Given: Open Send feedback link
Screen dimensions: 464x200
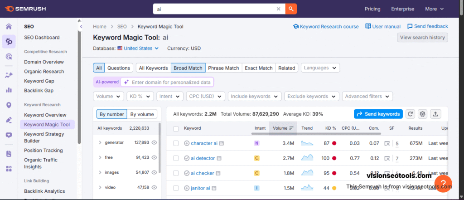Looking at the screenshot, I should coord(428,26).
